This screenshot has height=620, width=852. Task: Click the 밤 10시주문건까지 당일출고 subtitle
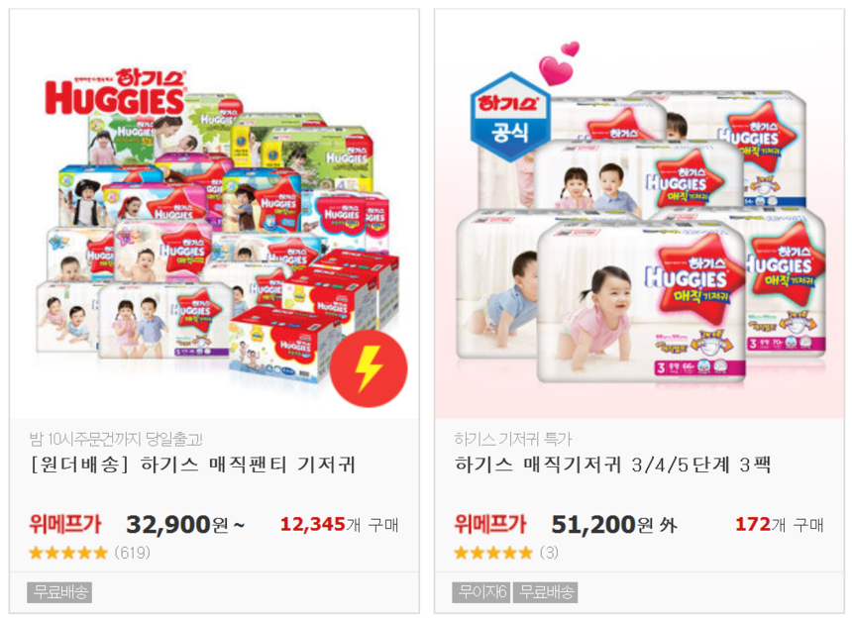point(116,439)
